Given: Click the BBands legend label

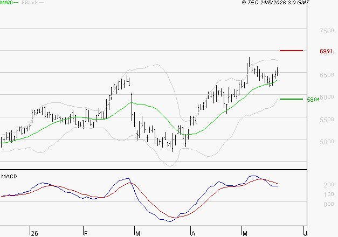Looking at the screenshot, I should point(30,3).
